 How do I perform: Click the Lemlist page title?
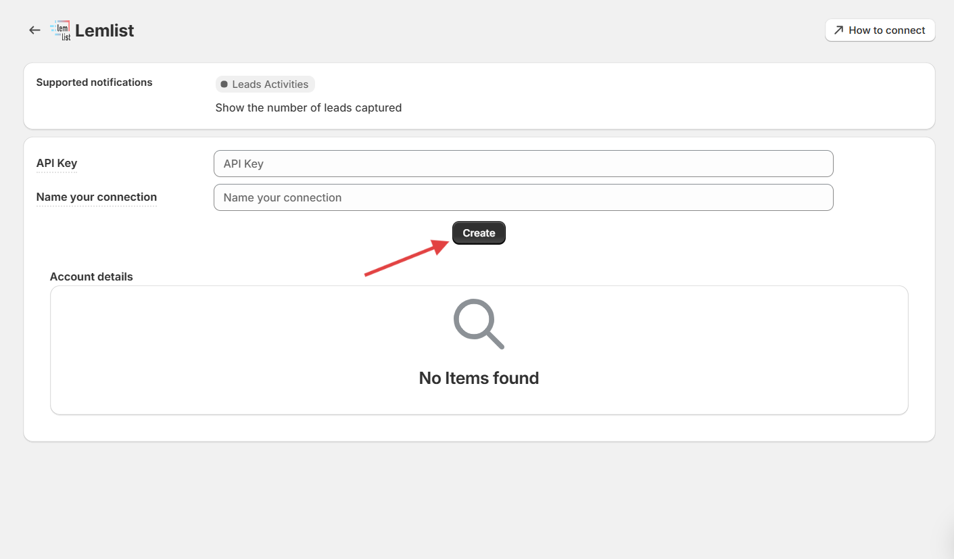tap(105, 30)
